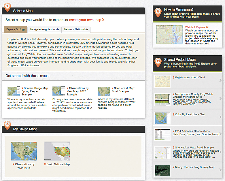Expand the shared Site Habitat Map row chevron
225x181 pixels.
point(220,152)
